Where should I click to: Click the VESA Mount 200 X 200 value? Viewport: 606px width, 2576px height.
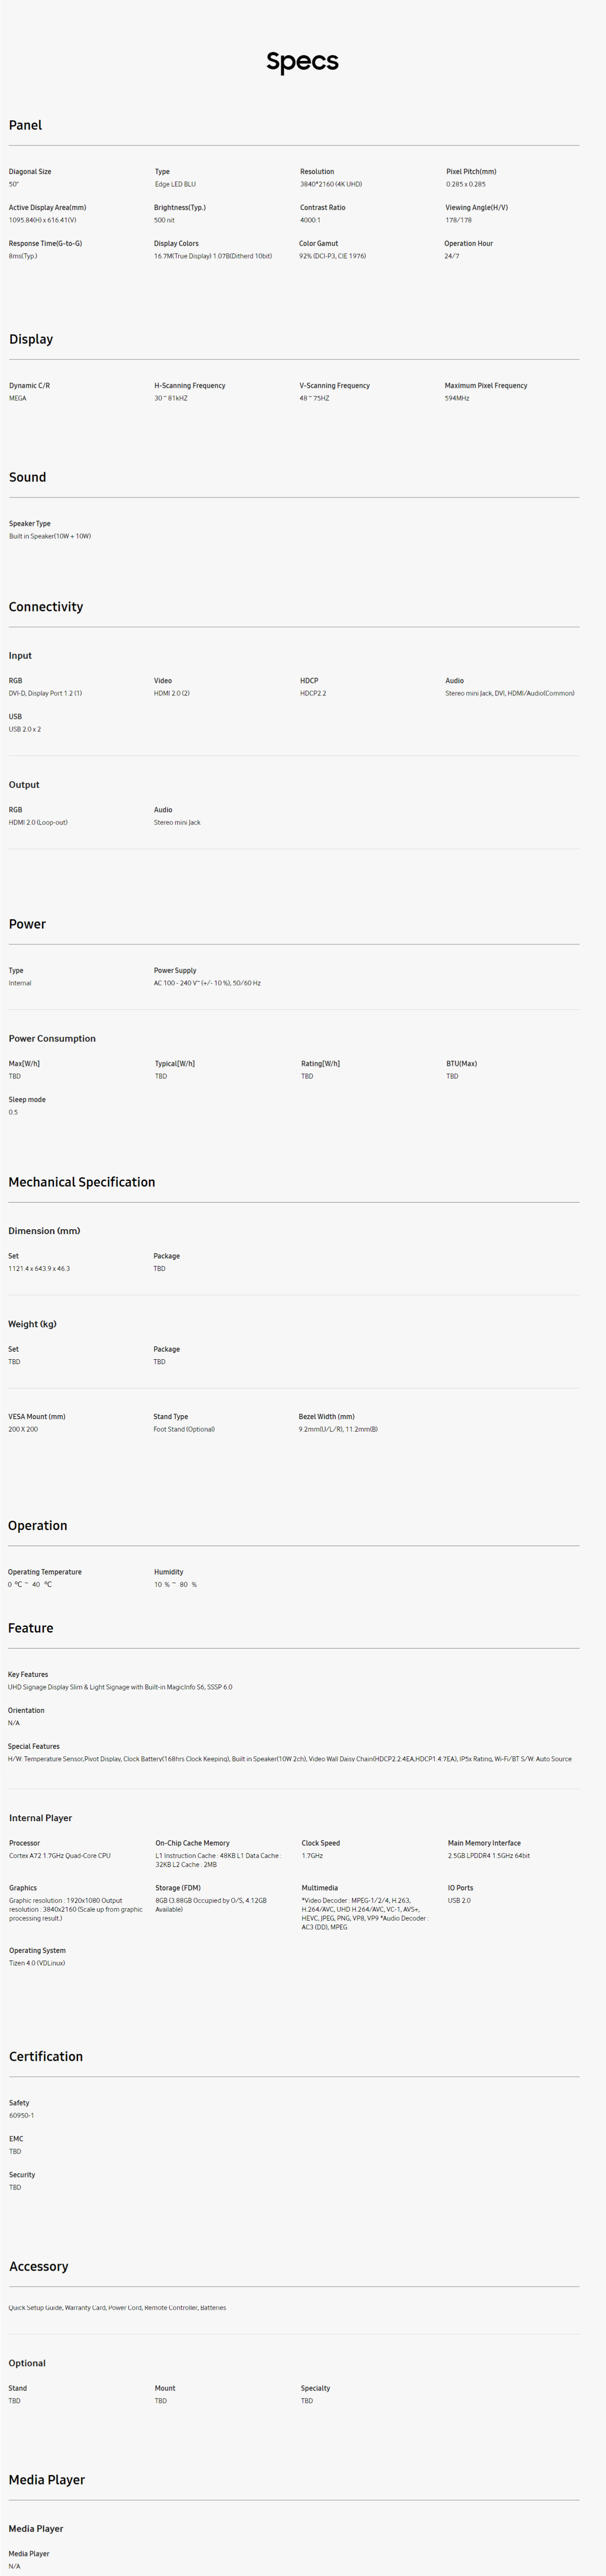(23, 1429)
